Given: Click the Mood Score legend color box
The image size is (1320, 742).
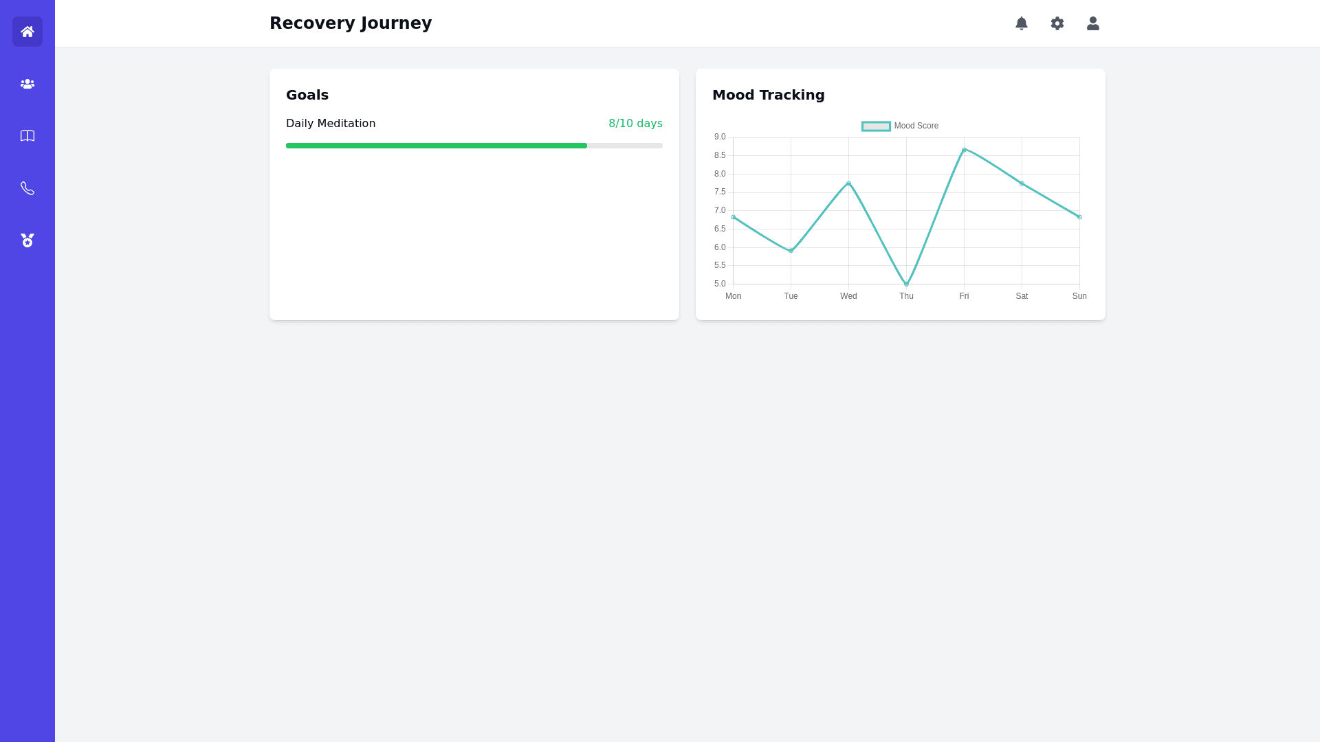Looking at the screenshot, I should pyautogui.click(x=876, y=126).
